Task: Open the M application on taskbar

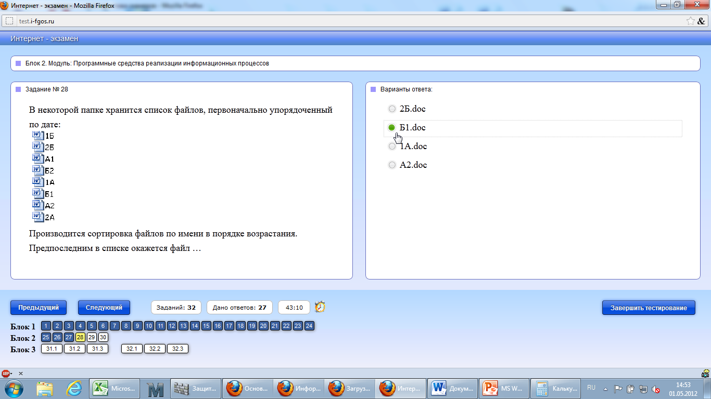Action: pos(155,389)
